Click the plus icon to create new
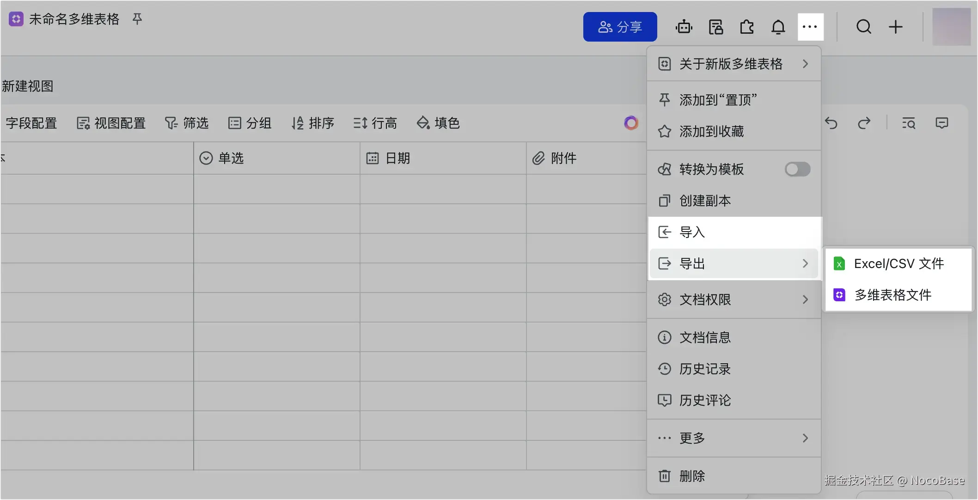978x500 pixels. point(895,27)
